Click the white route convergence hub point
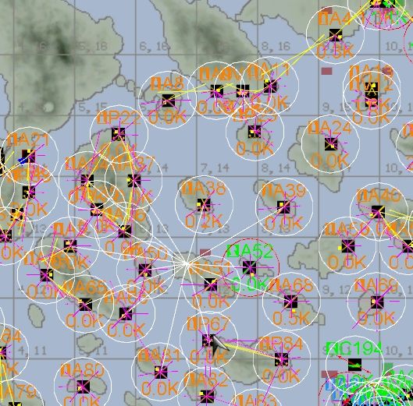 pos(187,263)
